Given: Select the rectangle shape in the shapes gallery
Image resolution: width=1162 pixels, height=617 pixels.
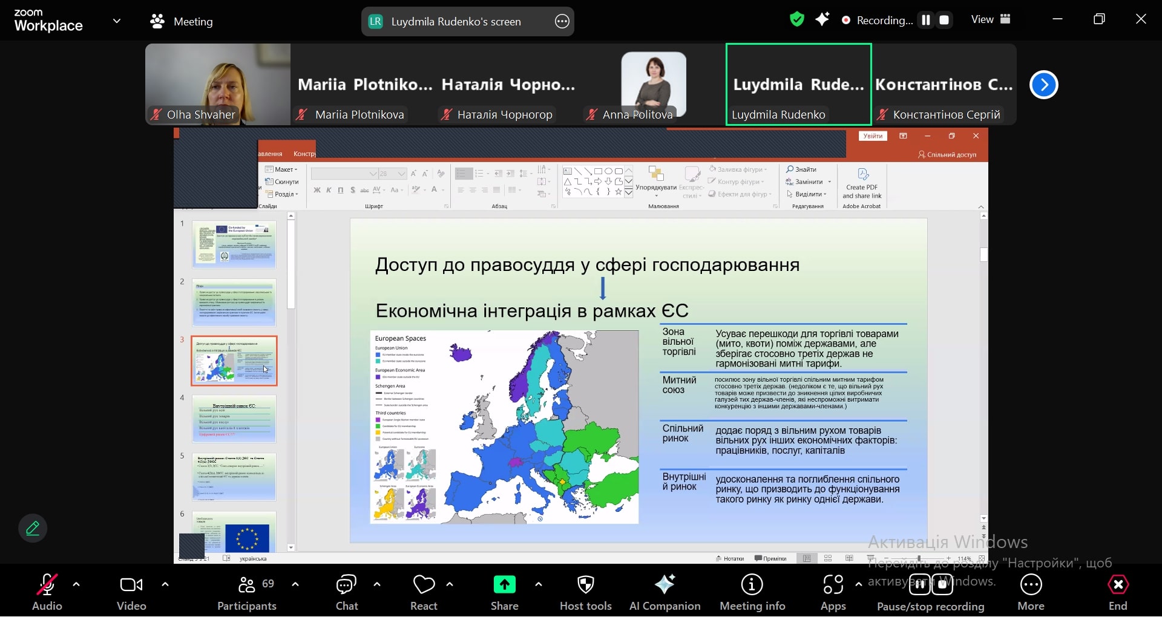Looking at the screenshot, I should [x=598, y=171].
